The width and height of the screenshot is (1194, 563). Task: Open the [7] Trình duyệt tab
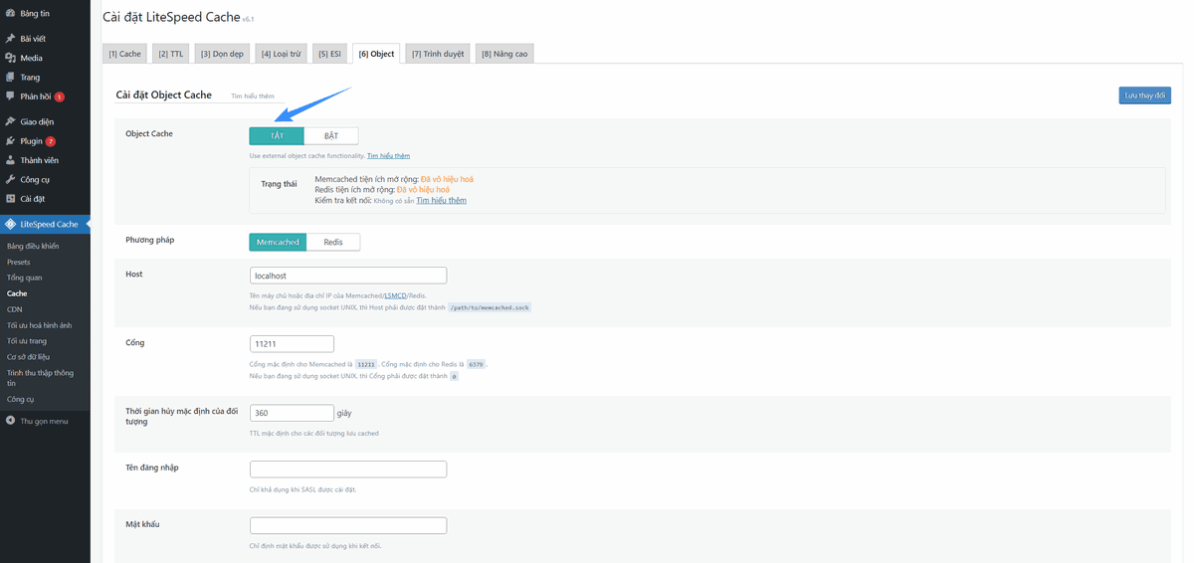(438, 54)
